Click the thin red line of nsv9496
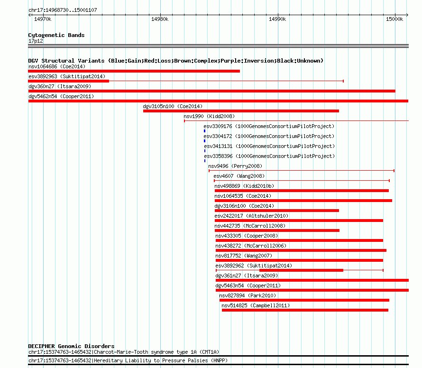The height and width of the screenshot is (368, 422). [302, 171]
